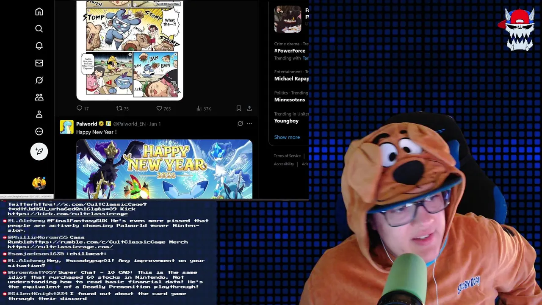Repost the comic post with 75 reposts

coord(122,108)
